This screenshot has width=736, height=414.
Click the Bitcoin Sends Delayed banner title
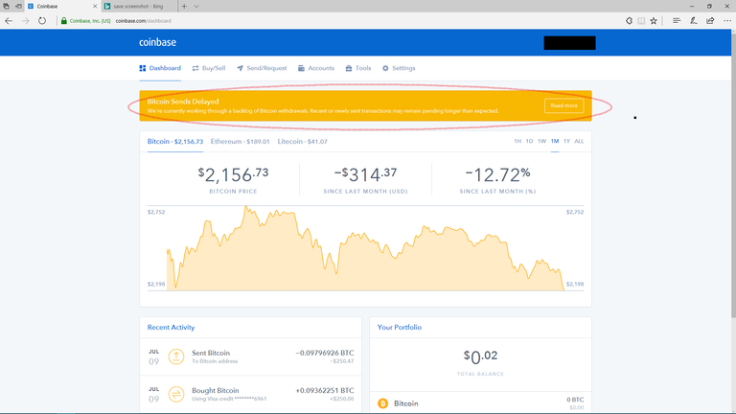pos(183,102)
